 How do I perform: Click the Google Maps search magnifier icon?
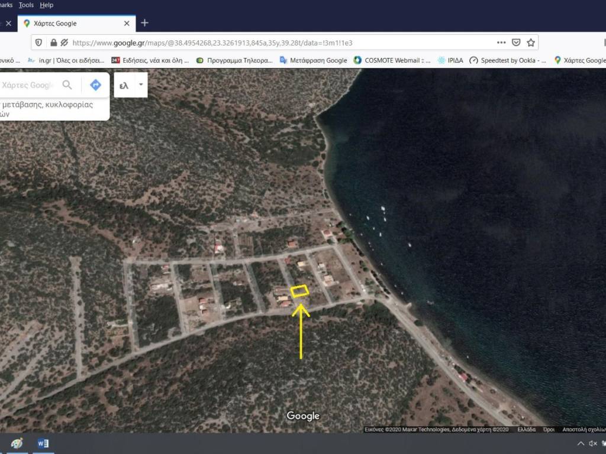[x=67, y=85]
